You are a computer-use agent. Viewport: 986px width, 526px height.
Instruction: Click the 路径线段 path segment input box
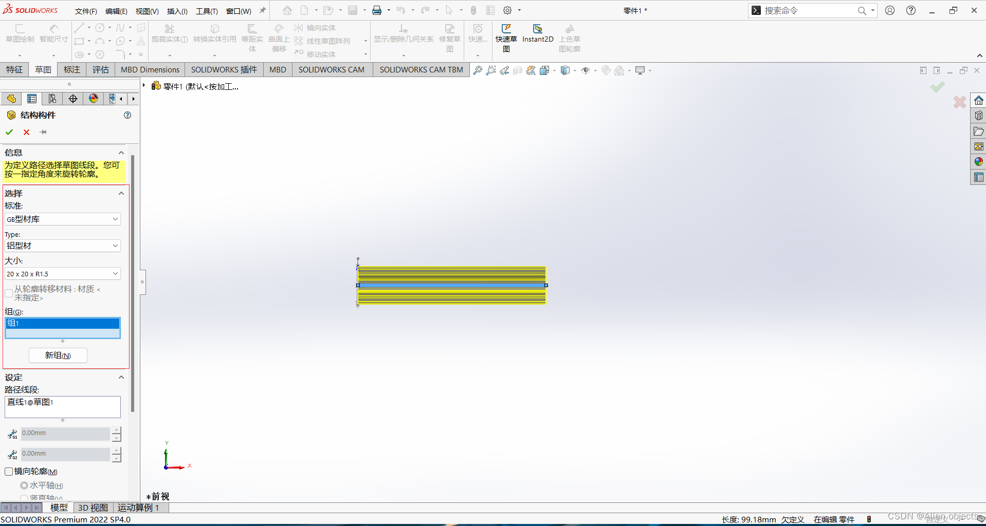click(62, 407)
